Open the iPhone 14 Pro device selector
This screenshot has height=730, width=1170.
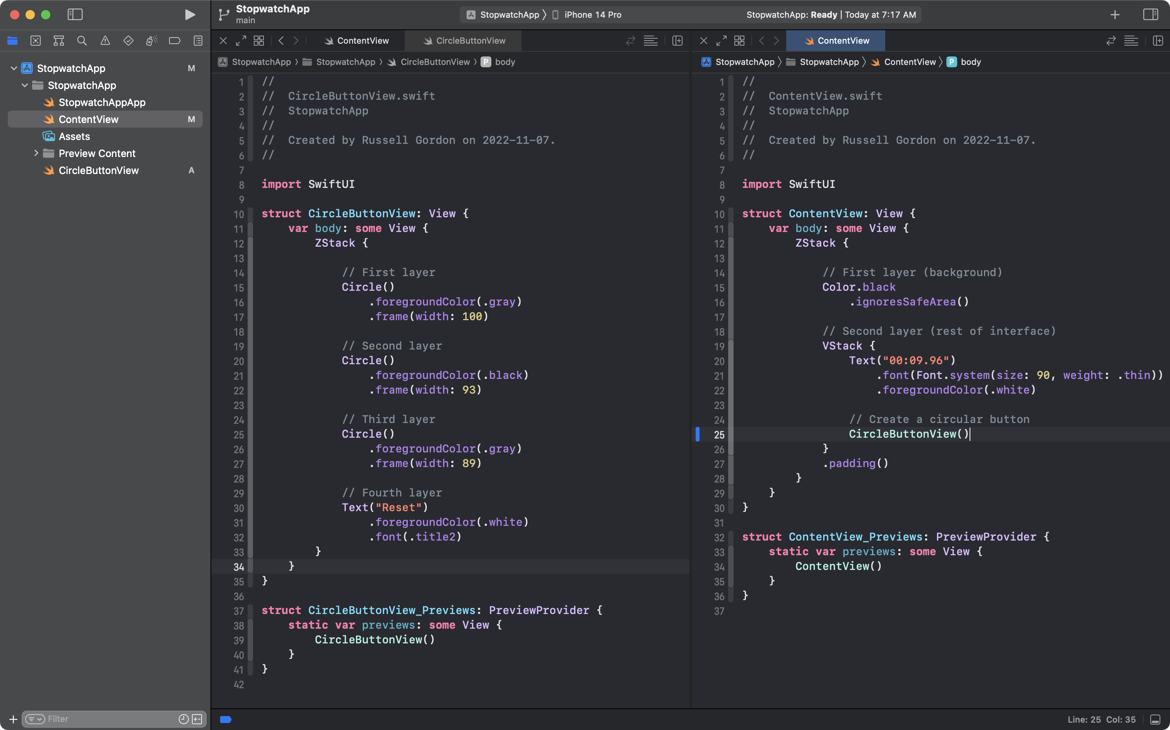pyautogui.click(x=592, y=14)
